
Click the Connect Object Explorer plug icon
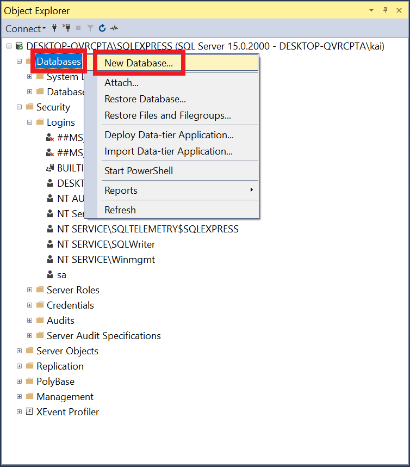click(x=54, y=28)
